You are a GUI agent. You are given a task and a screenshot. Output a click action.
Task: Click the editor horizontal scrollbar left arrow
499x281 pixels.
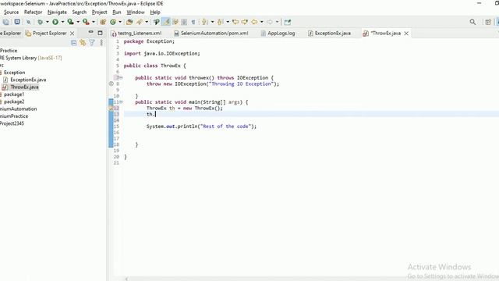pos(126,279)
